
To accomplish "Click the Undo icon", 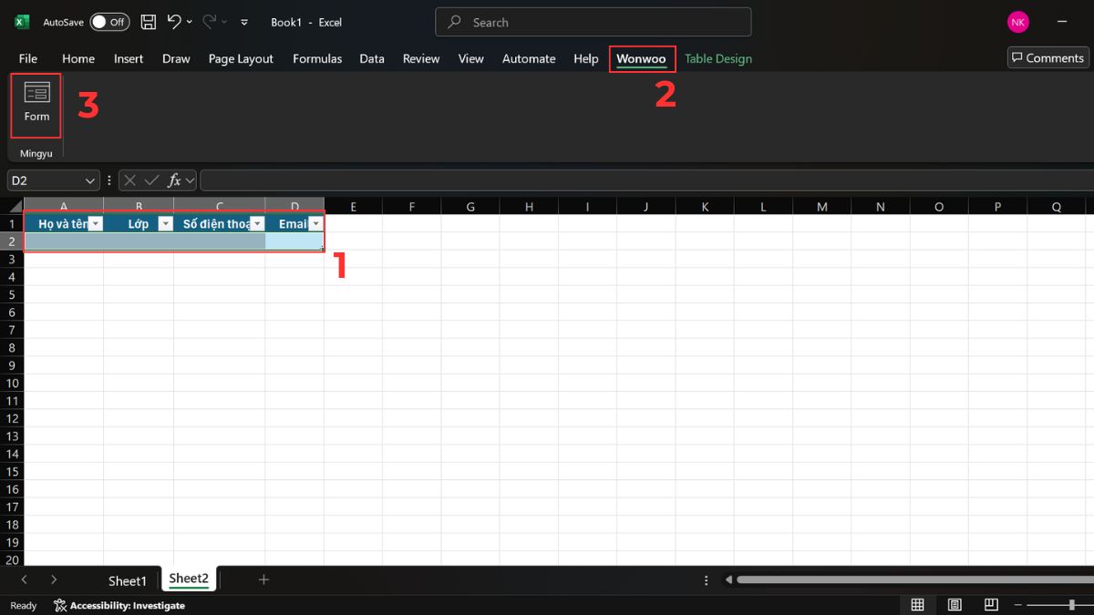I will coord(174,22).
